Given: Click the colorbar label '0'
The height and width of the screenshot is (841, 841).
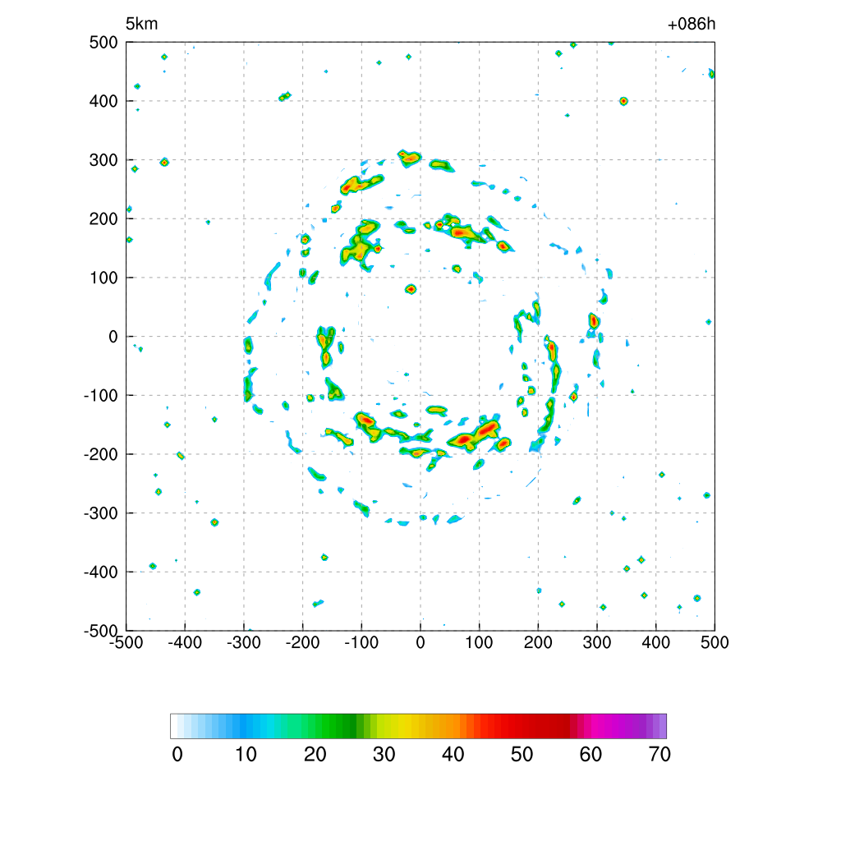Looking at the screenshot, I should (177, 755).
